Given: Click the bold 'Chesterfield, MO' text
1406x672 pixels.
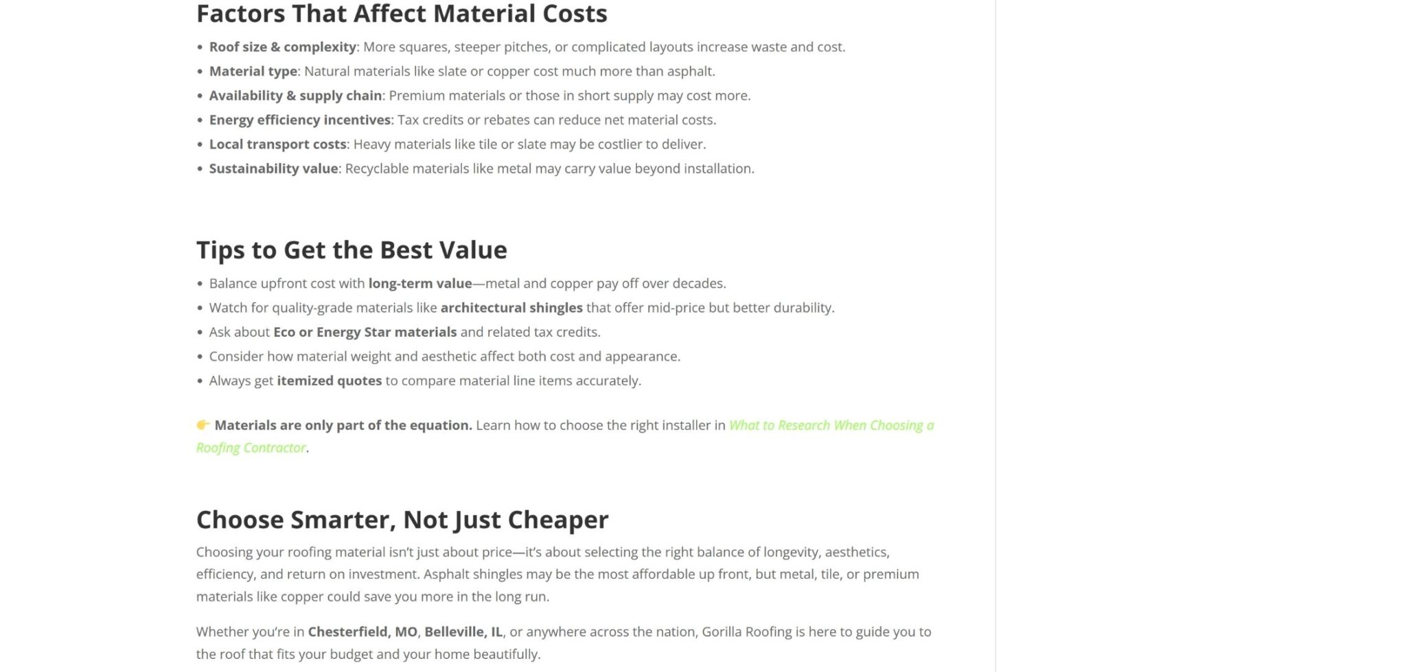Looking at the screenshot, I should pos(362,632).
